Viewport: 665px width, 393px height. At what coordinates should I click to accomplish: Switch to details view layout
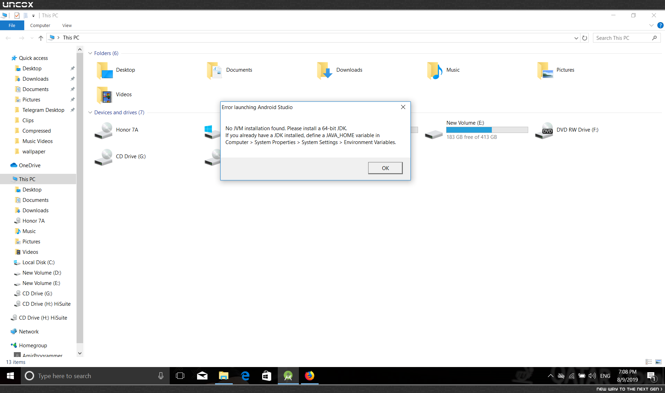(x=649, y=362)
